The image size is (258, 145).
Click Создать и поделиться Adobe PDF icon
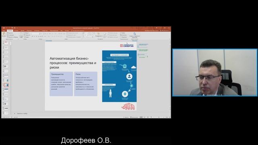tap(135, 35)
